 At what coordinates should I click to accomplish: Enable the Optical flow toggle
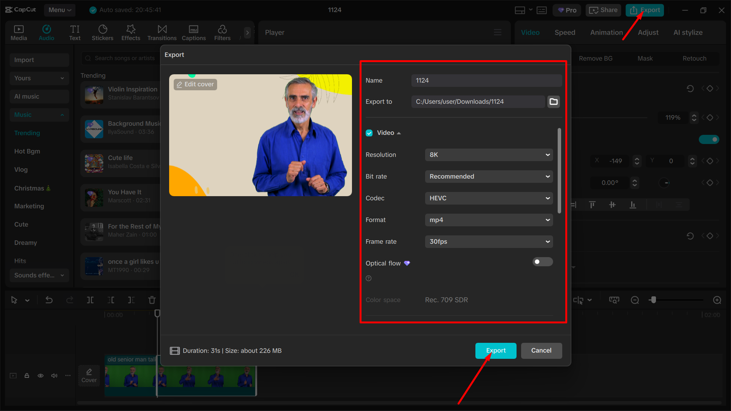[x=542, y=262]
